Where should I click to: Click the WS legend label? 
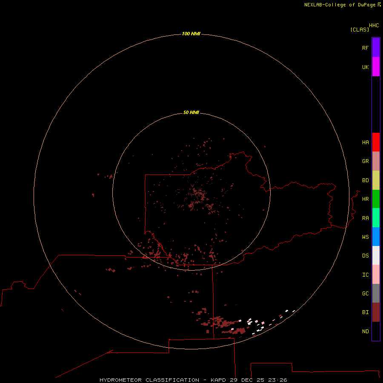click(365, 237)
